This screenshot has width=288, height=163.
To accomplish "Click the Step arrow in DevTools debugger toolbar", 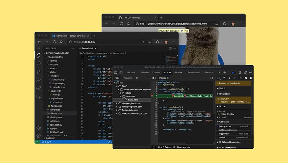I will coord(240,78).
